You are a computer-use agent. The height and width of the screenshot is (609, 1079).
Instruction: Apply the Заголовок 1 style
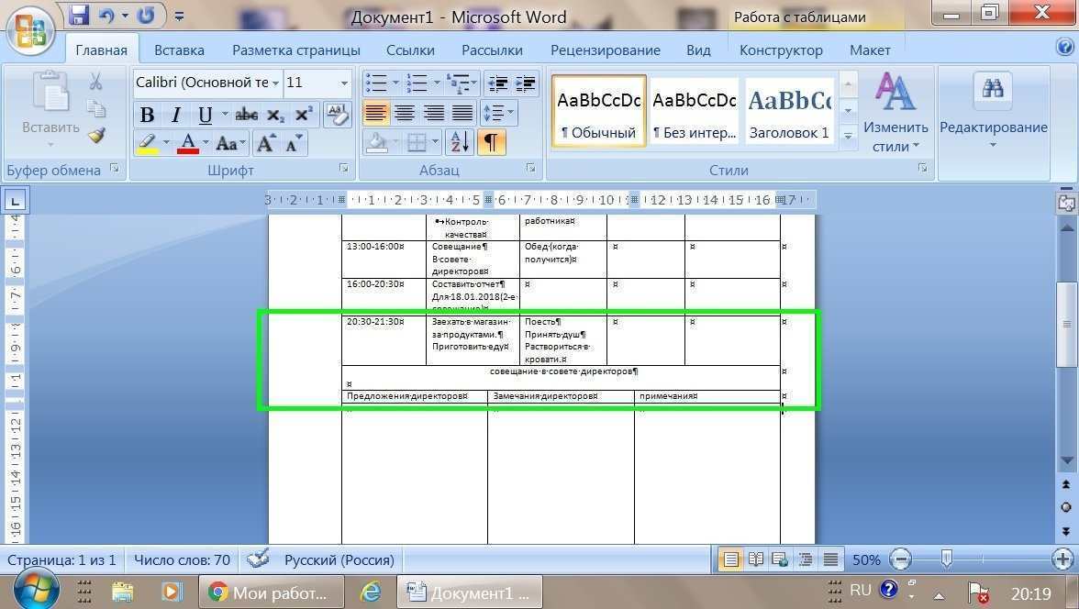tap(788, 110)
